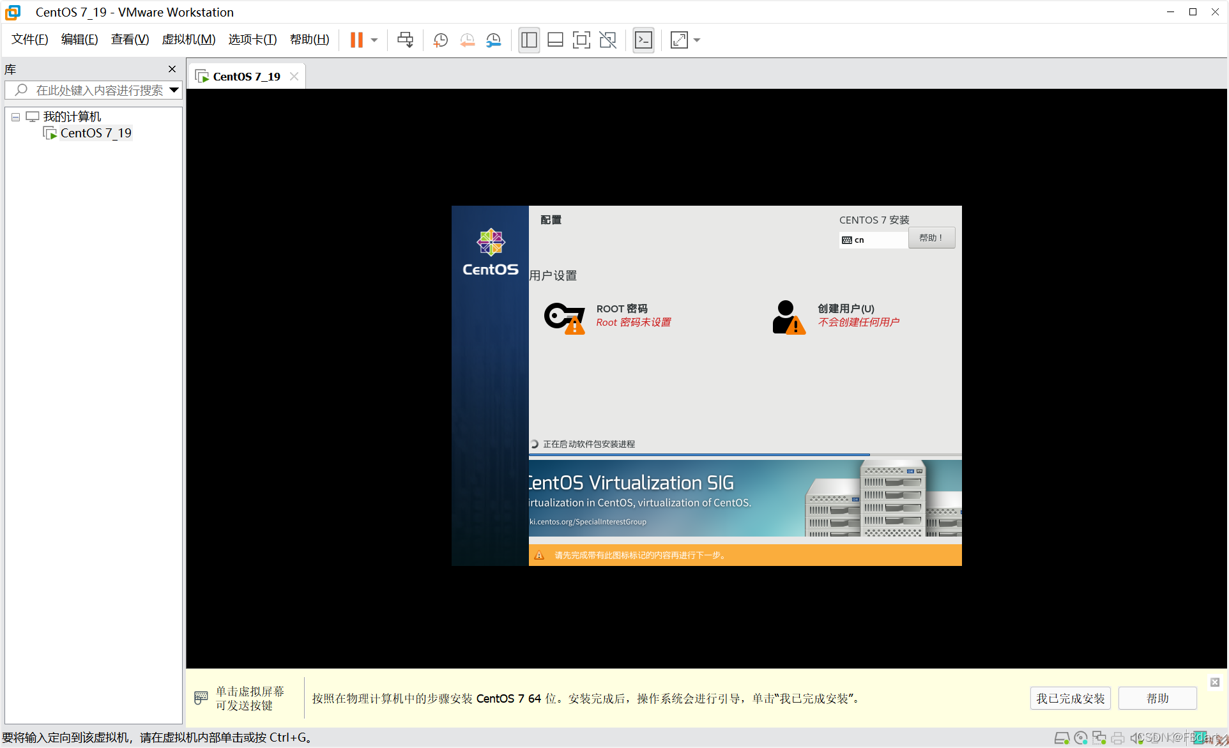Enter full screen mode icon
This screenshot has width=1229, height=748.
[581, 40]
